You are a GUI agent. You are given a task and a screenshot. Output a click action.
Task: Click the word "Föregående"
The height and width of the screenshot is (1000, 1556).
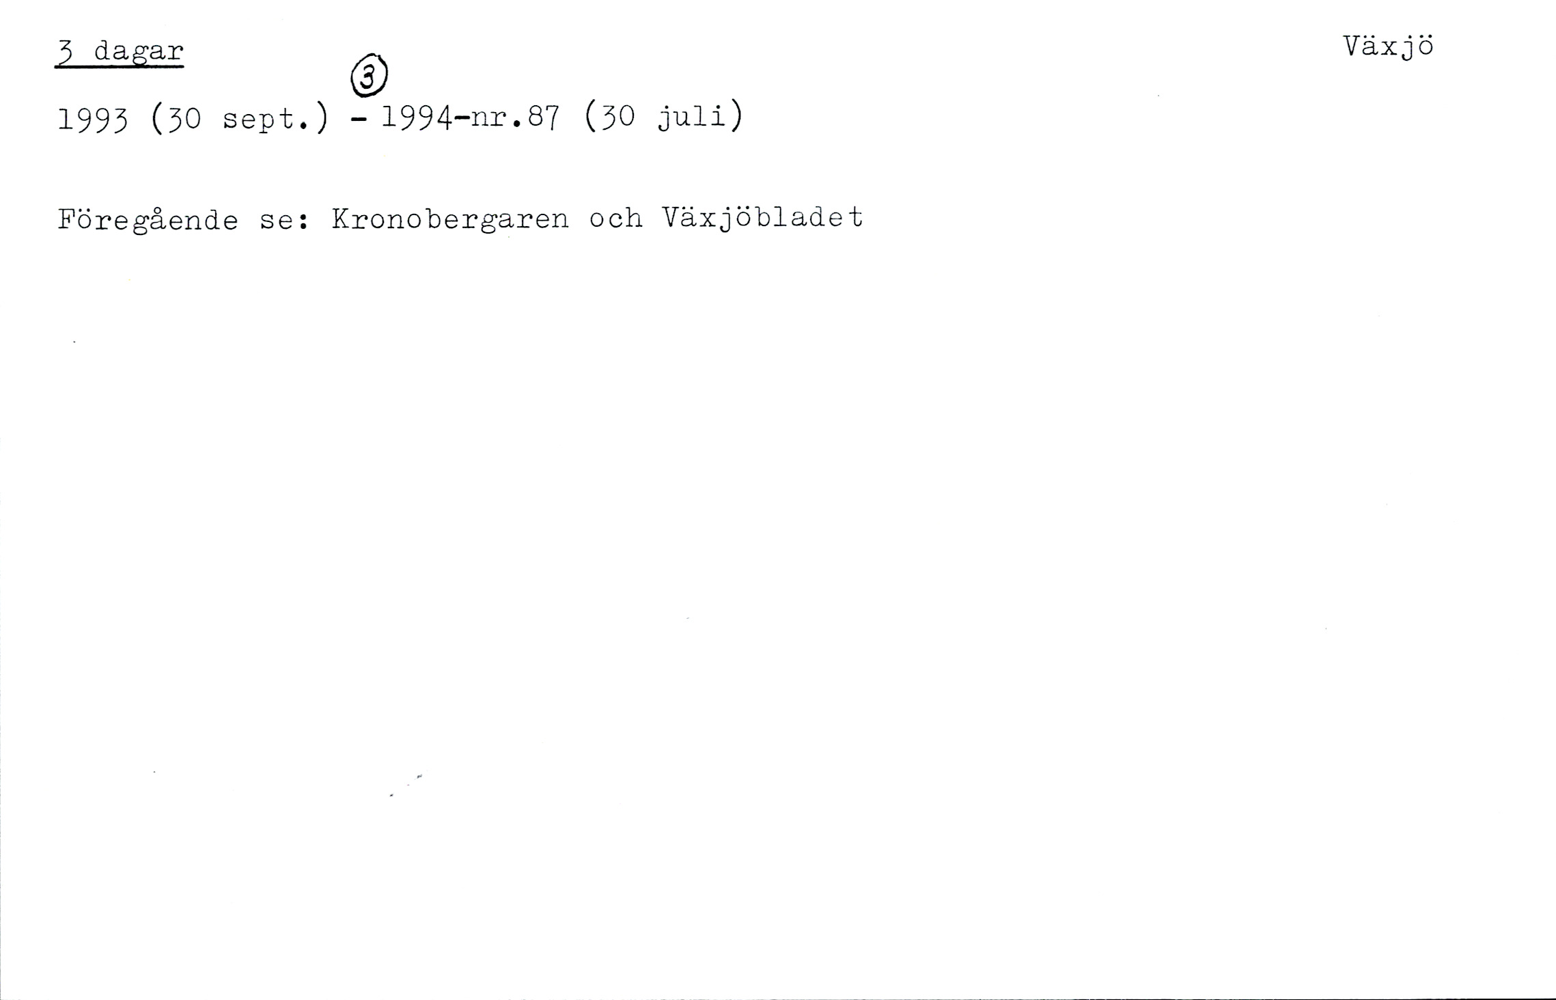148,220
